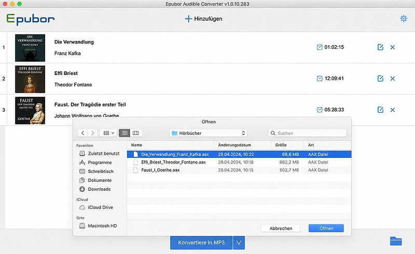Click the clock icon beside 05:28:33
The width and height of the screenshot is (415, 254).
click(x=320, y=110)
